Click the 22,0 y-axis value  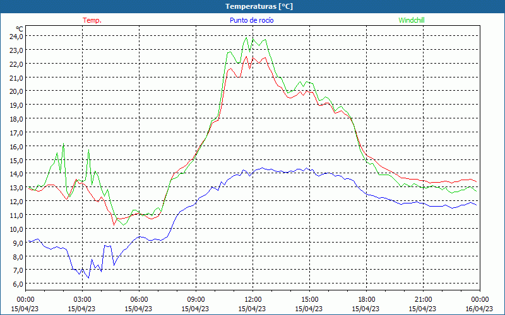[x=16, y=64]
